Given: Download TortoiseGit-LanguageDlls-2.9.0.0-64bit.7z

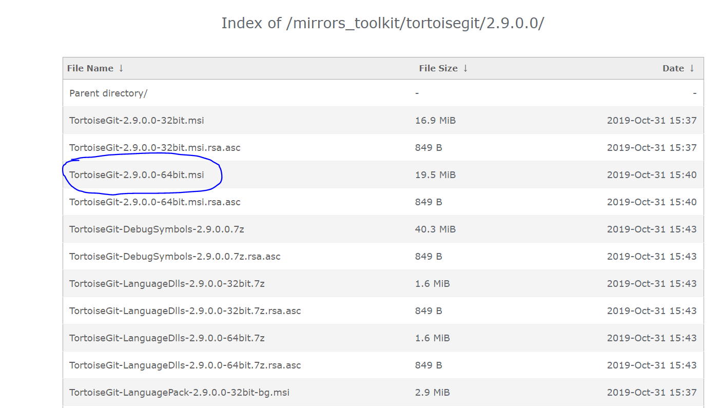Looking at the screenshot, I should tap(167, 338).
